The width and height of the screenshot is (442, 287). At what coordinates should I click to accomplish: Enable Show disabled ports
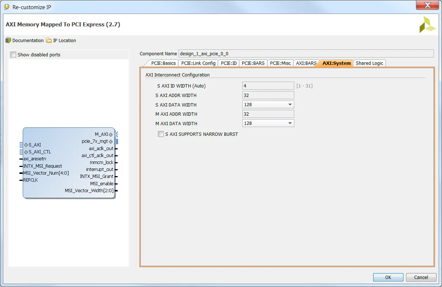(13, 54)
